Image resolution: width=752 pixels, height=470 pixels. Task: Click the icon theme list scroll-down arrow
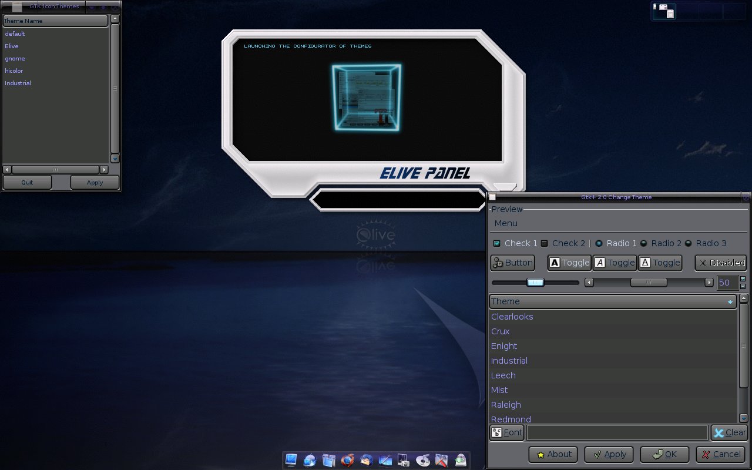pos(115,159)
